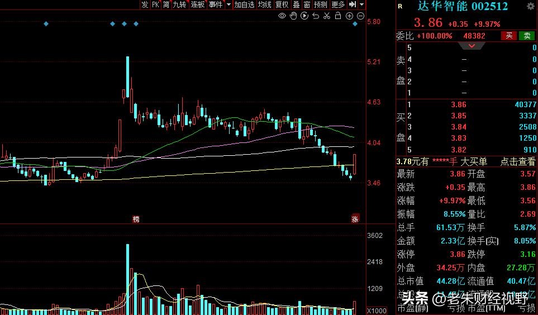Select the hand pan tool
This screenshot has width=538, height=315.
pyautogui.click(x=293, y=16)
